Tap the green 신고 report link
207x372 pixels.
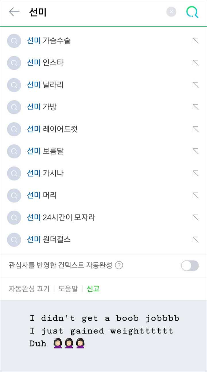click(93, 289)
